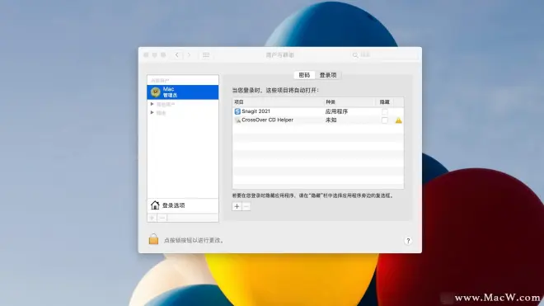544x306 pixels.
Task: Add a login item with the plus button
Action: (237, 206)
